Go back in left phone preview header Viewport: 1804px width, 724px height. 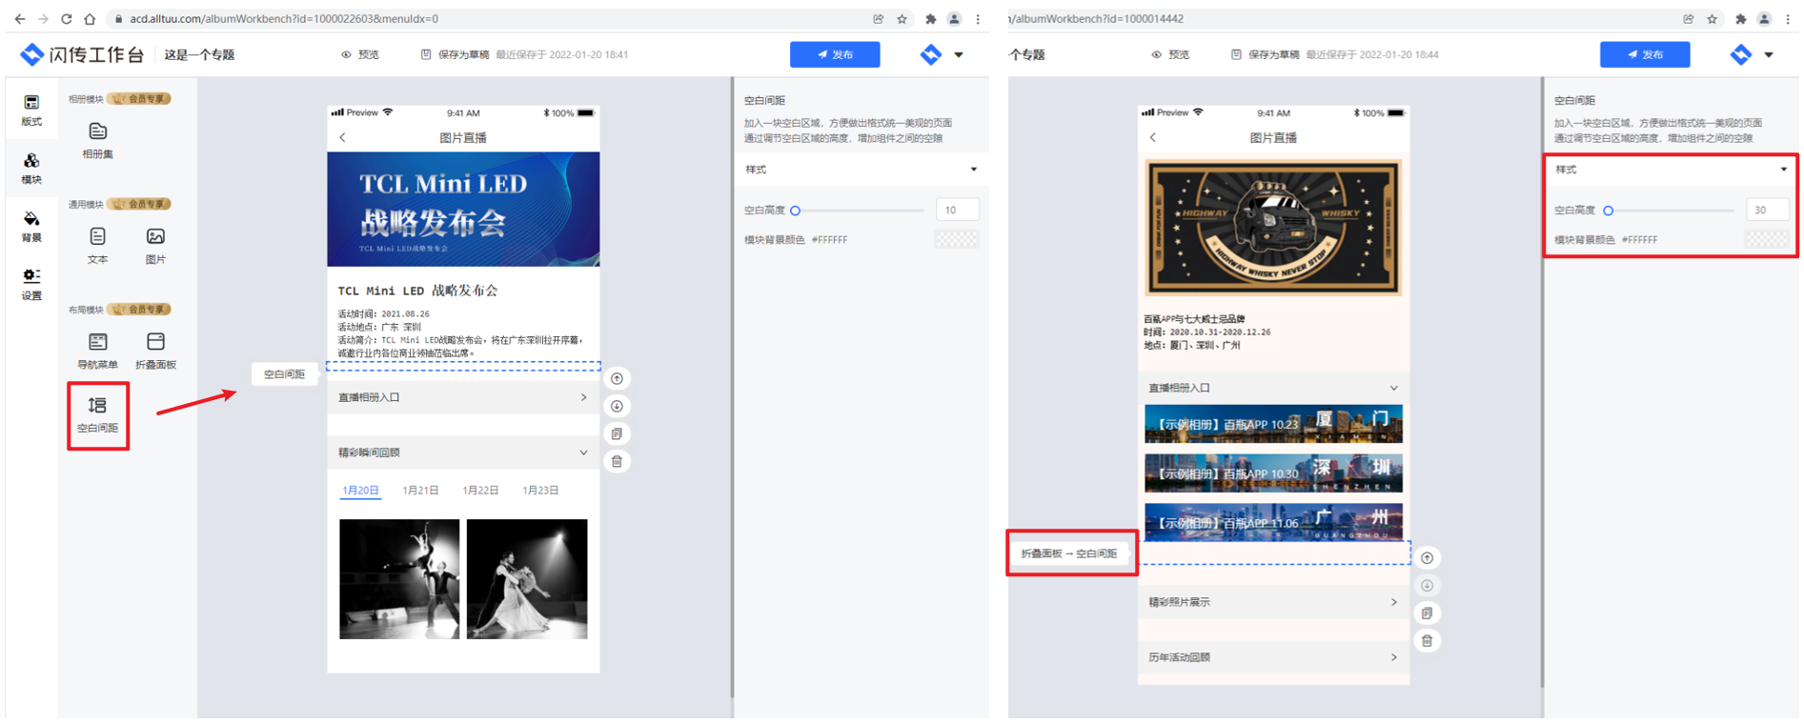[x=343, y=138]
